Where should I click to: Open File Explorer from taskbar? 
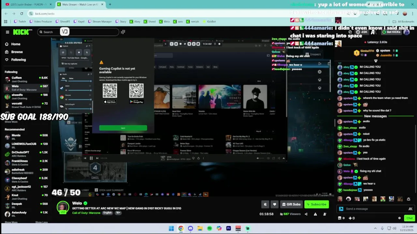200,228
